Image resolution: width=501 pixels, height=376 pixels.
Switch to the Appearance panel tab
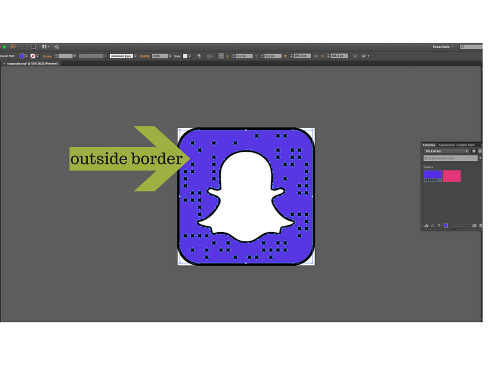tap(446, 145)
